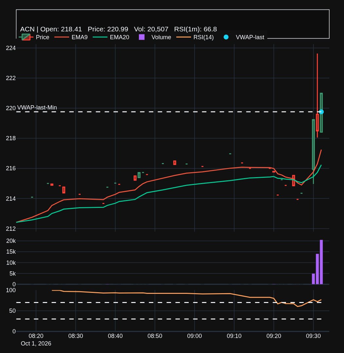Click the 224 price axis label
Image resolution: width=344 pixels, height=353 pixels.
[x=11, y=48]
